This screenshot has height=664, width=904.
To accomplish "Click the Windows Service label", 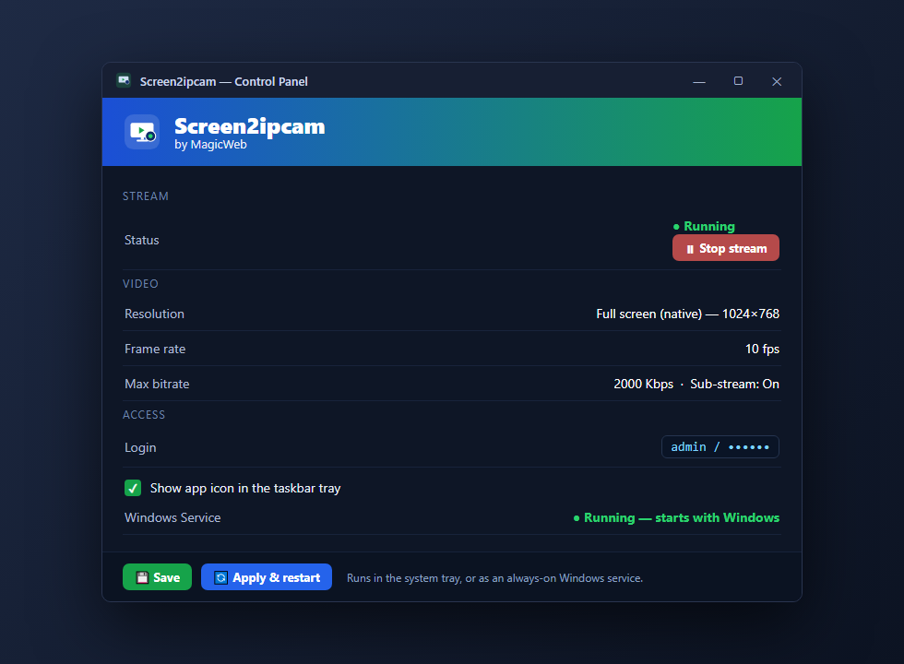I will point(172,517).
